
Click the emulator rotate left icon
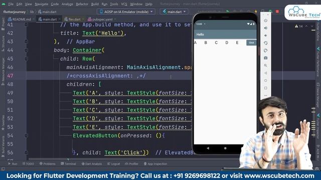pos(265,43)
